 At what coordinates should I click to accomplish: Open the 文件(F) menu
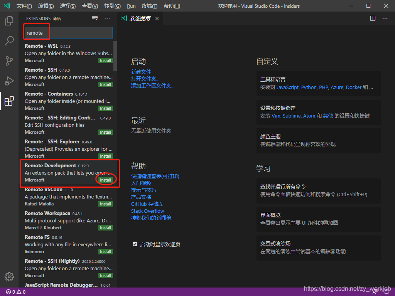click(x=24, y=6)
